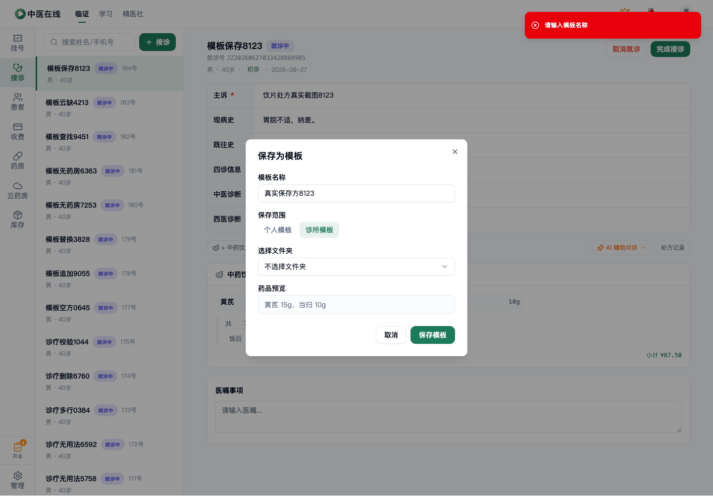Open 处方记录 button
Viewport: 713px width, 496px height.
(673, 248)
